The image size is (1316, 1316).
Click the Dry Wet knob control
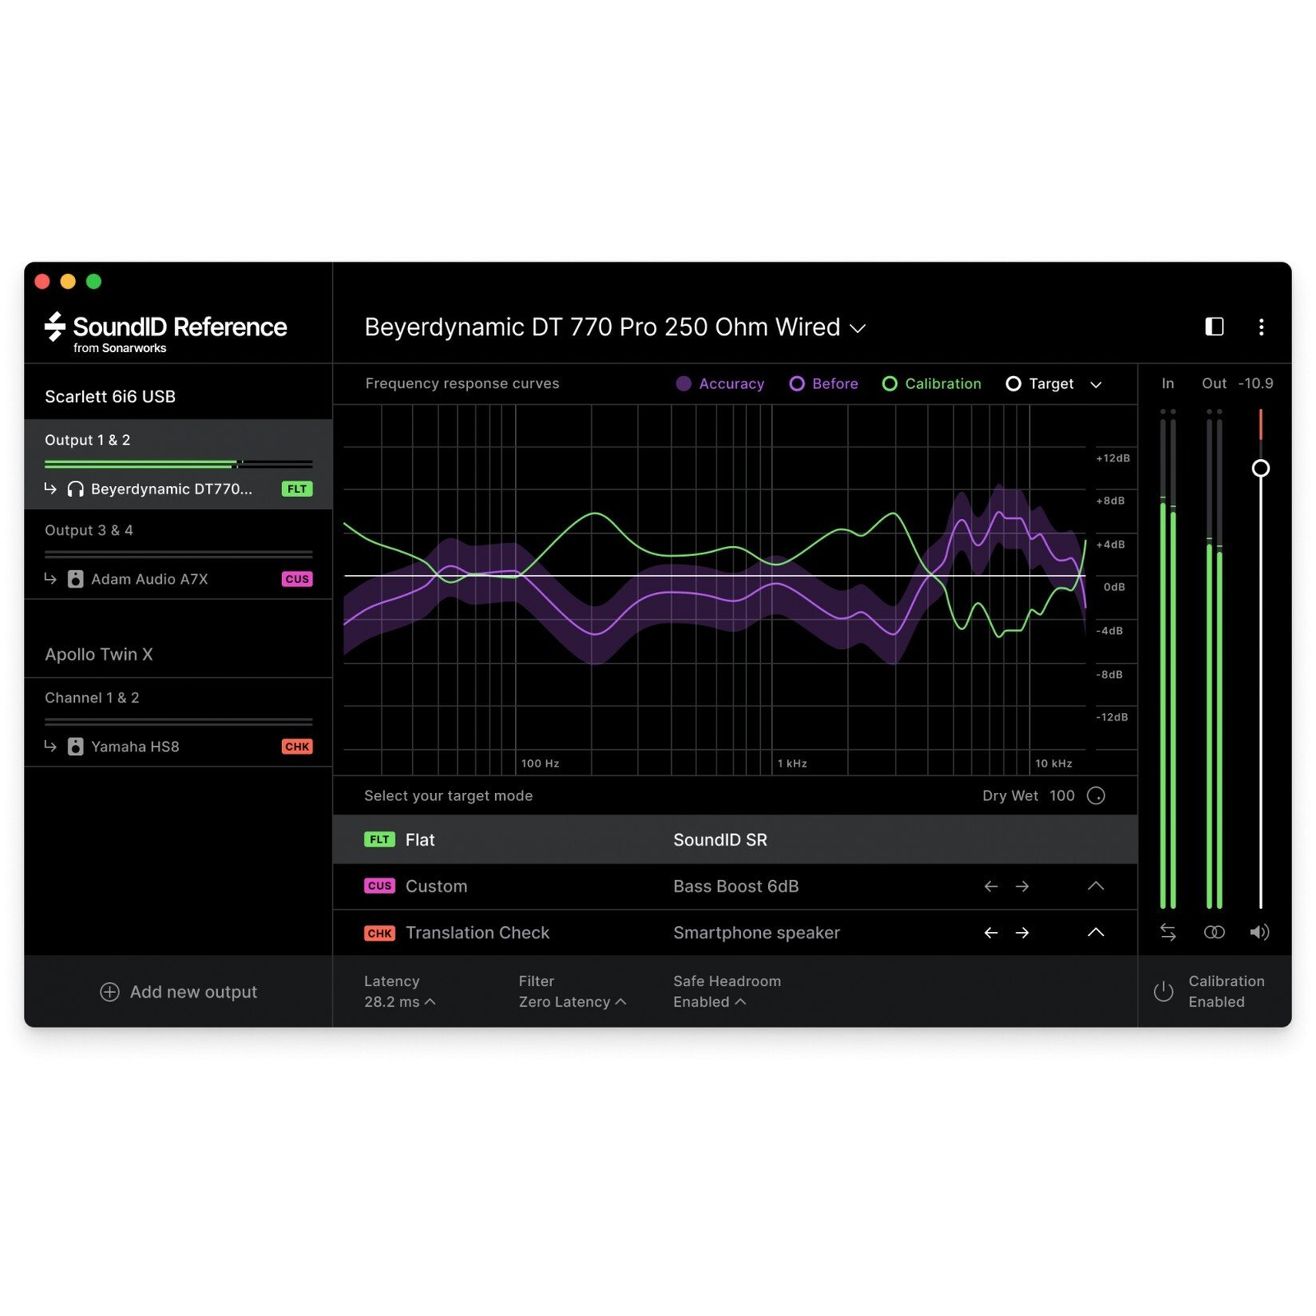pos(1096,795)
